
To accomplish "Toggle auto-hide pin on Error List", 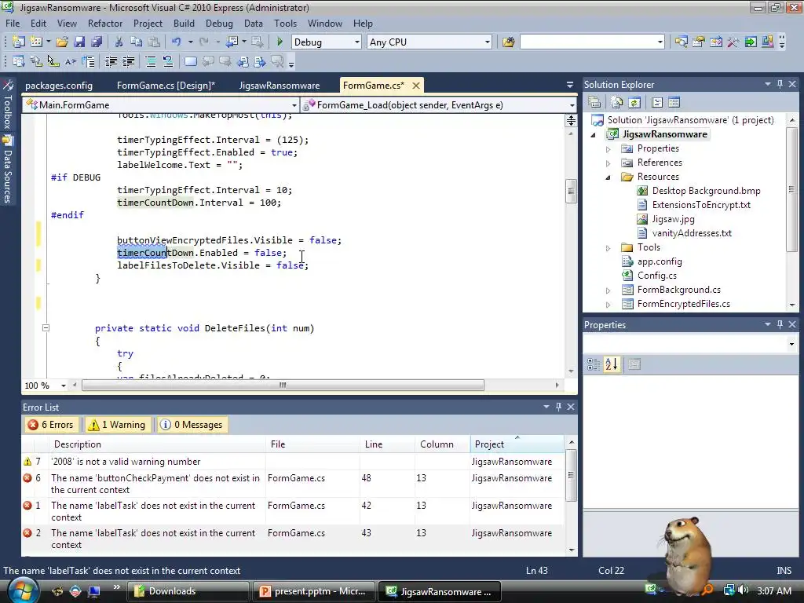I will tap(558, 407).
